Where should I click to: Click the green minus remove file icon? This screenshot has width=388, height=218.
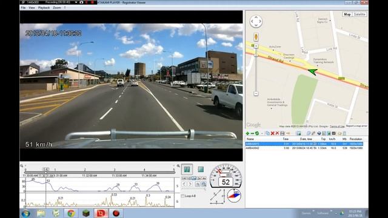252,133
